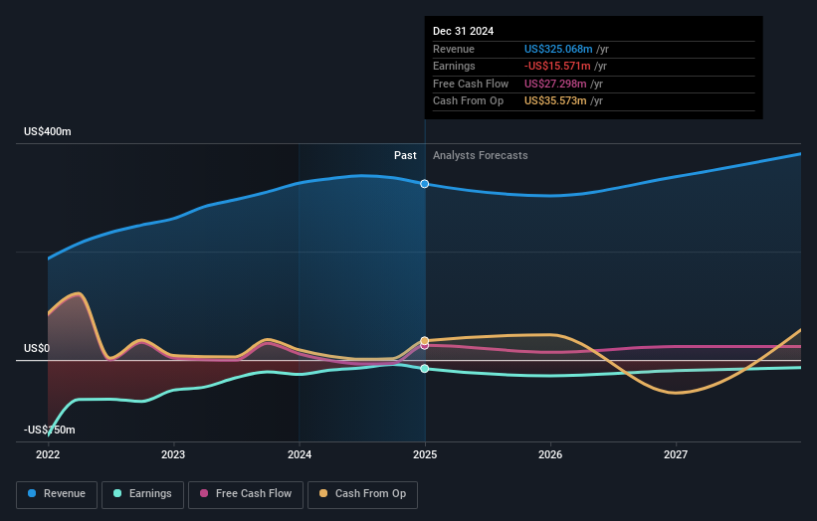Click the US$27.298m free cash flow value

click(555, 84)
